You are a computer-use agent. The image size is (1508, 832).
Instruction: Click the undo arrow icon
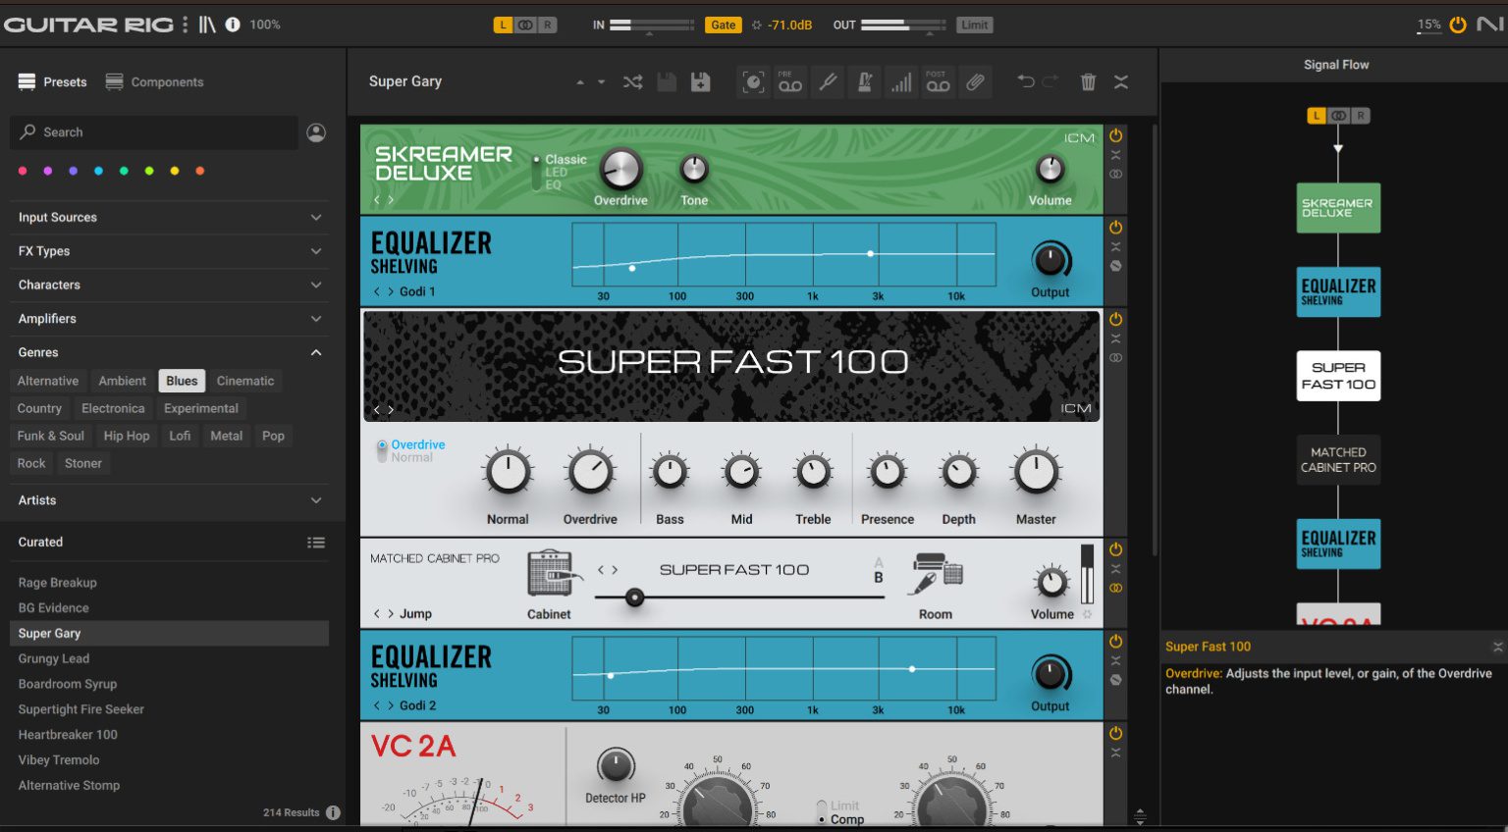pos(1027,82)
